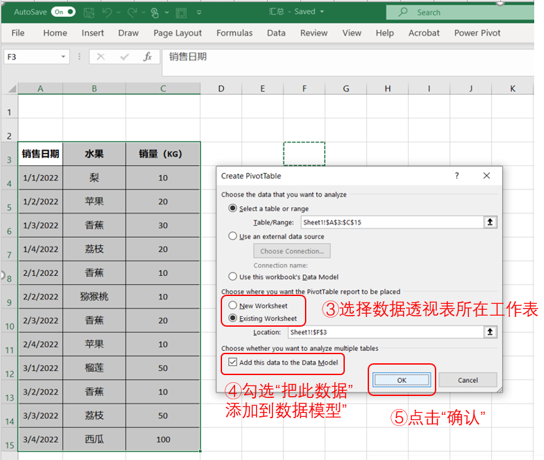Select Use this workbook's Data Model option
Screen dimensions: 544x460
(x=232, y=276)
